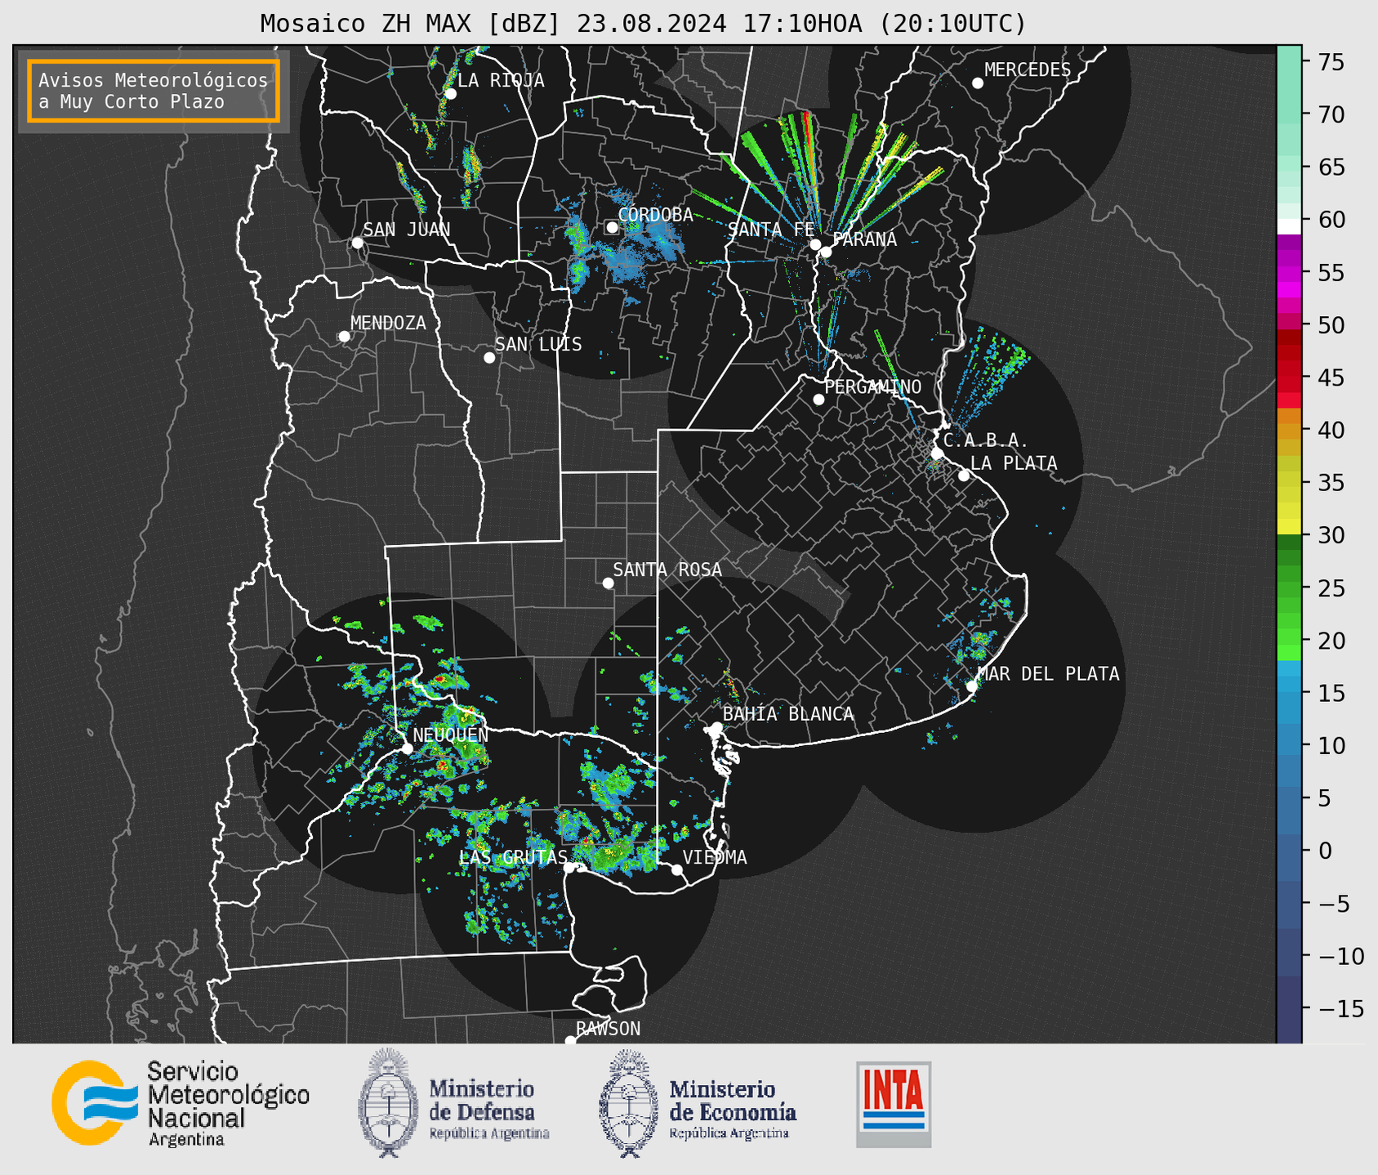Click the red 45 dBZ color band

click(1289, 384)
